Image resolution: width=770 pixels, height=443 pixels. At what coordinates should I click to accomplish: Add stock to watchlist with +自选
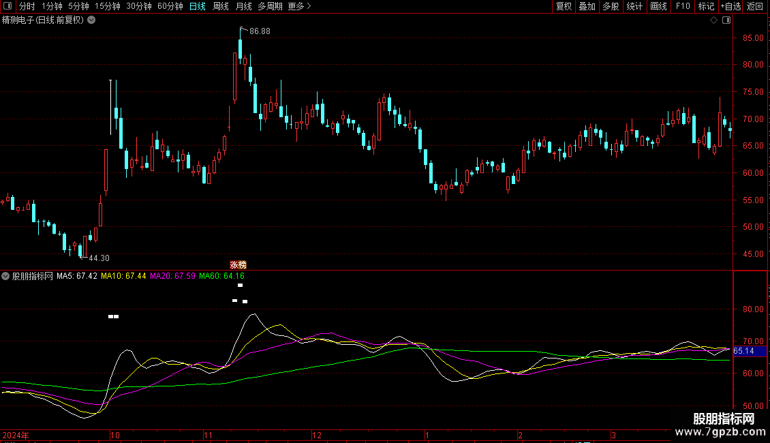pyautogui.click(x=730, y=6)
